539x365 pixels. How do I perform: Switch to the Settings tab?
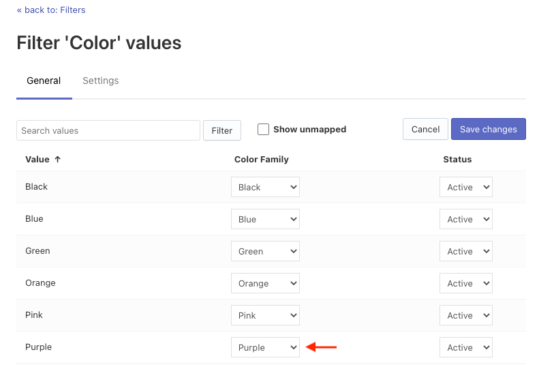(x=101, y=81)
